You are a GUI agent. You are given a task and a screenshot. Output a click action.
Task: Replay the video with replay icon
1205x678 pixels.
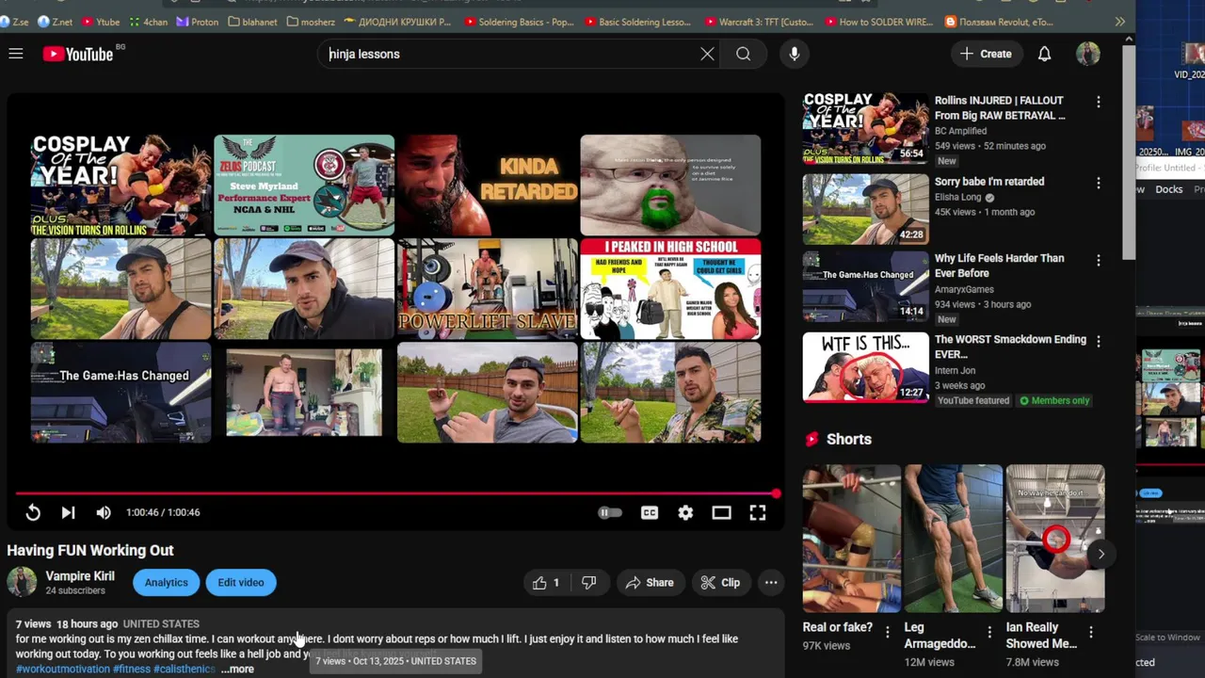33,512
